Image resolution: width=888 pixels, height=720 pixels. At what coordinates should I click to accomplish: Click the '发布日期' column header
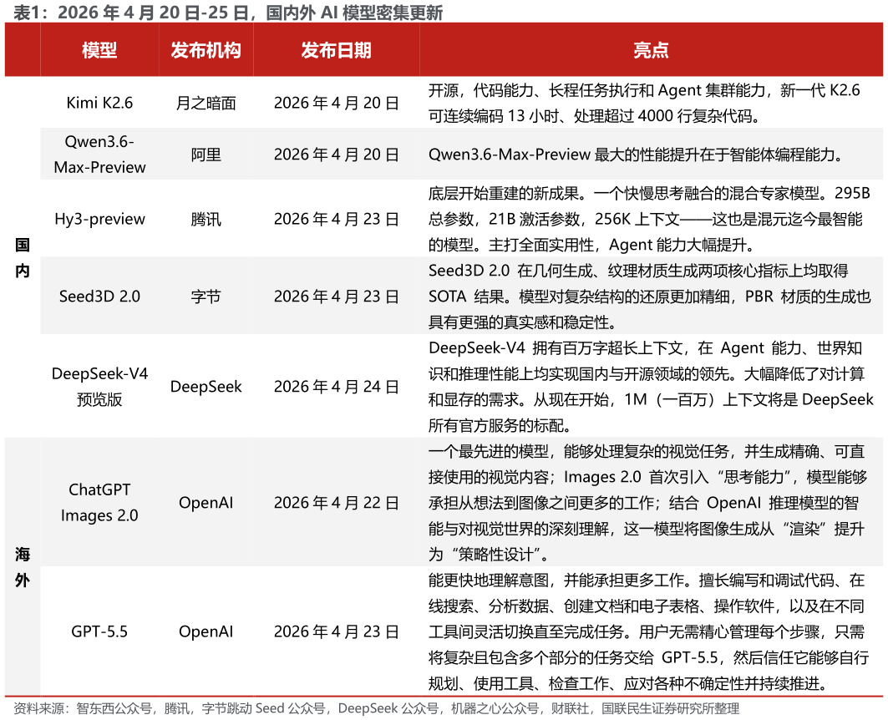click(x=336, y=50)
